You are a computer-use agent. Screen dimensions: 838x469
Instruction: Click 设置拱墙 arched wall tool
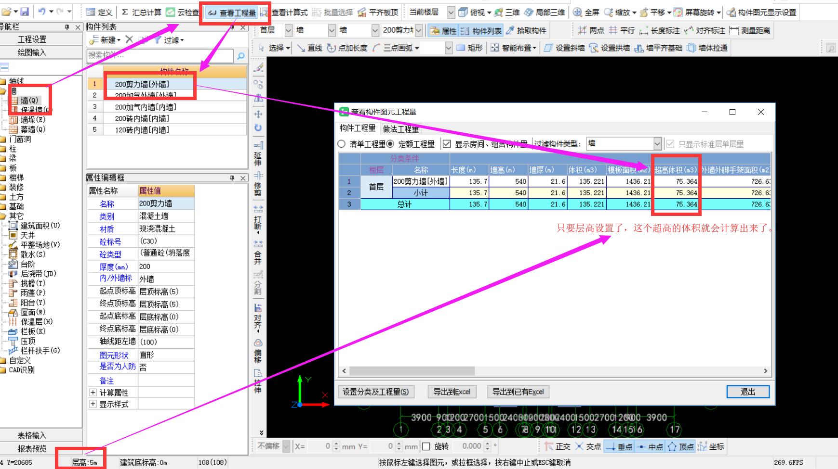coord(610,48)
